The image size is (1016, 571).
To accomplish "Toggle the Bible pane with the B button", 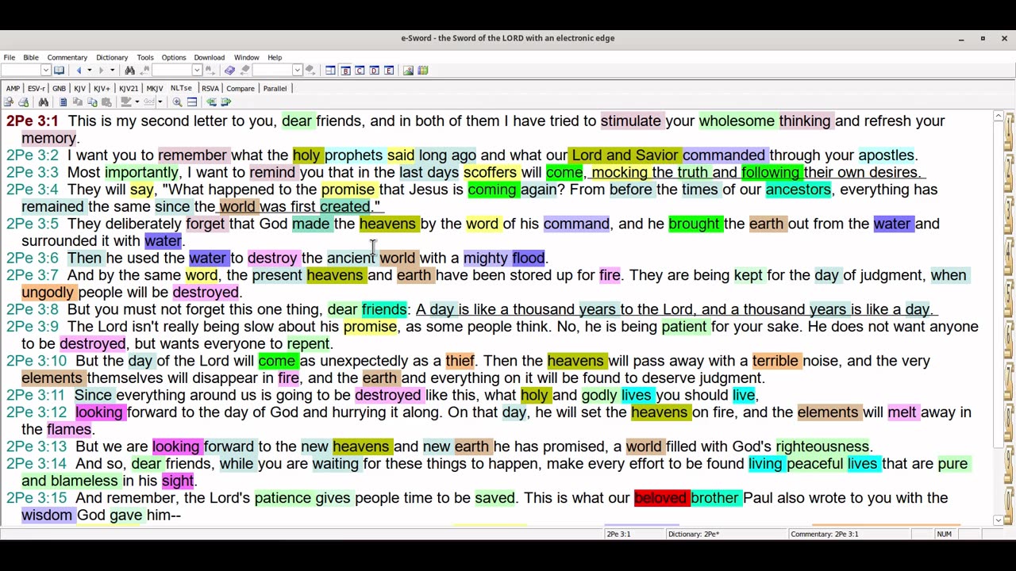I will [x=345, y=71].
